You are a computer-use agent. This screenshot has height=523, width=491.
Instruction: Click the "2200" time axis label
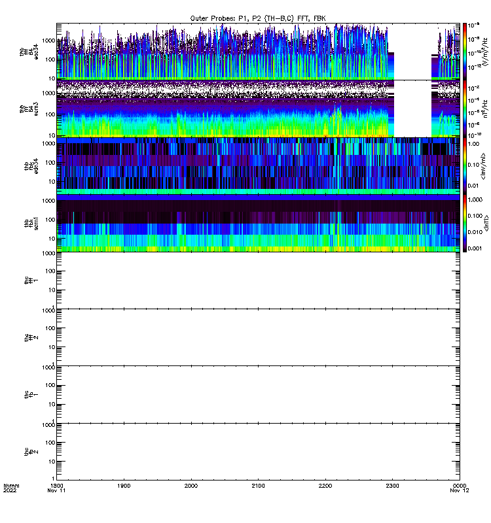325,486
